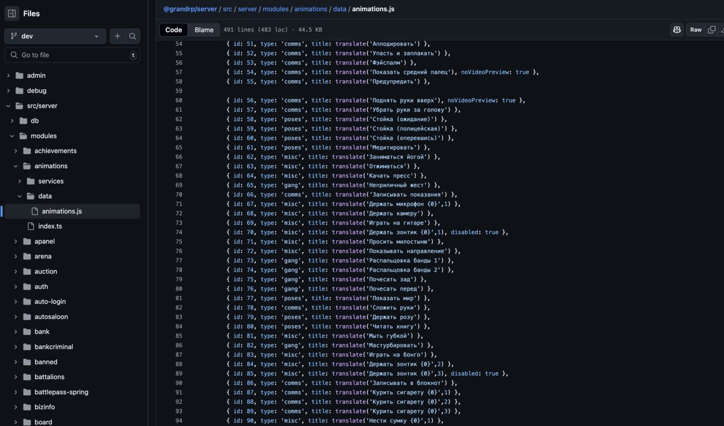Viewport: 724px width, 426px height.
Task: Open the animations breadcrumb link
Action: coord(311,9)
